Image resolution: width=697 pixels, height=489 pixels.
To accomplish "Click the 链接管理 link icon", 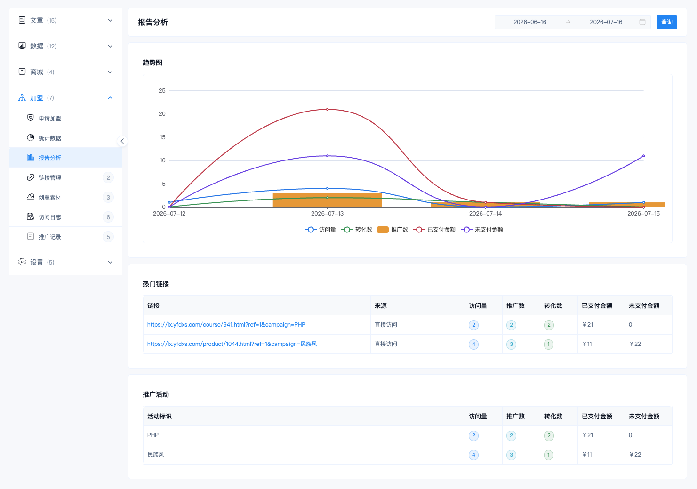I will (31, 177).
